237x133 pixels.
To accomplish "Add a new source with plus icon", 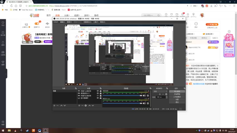I will 79,106.
